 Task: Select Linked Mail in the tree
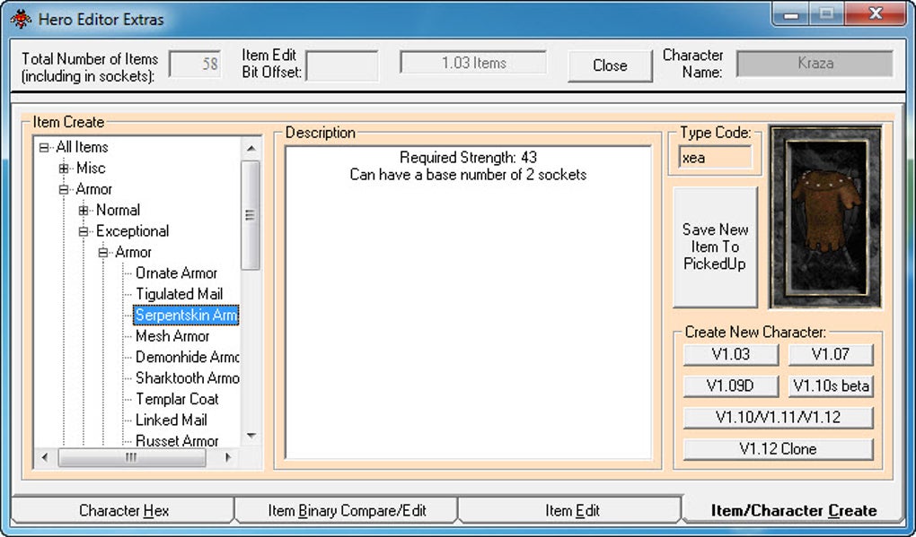pos(172,420)
